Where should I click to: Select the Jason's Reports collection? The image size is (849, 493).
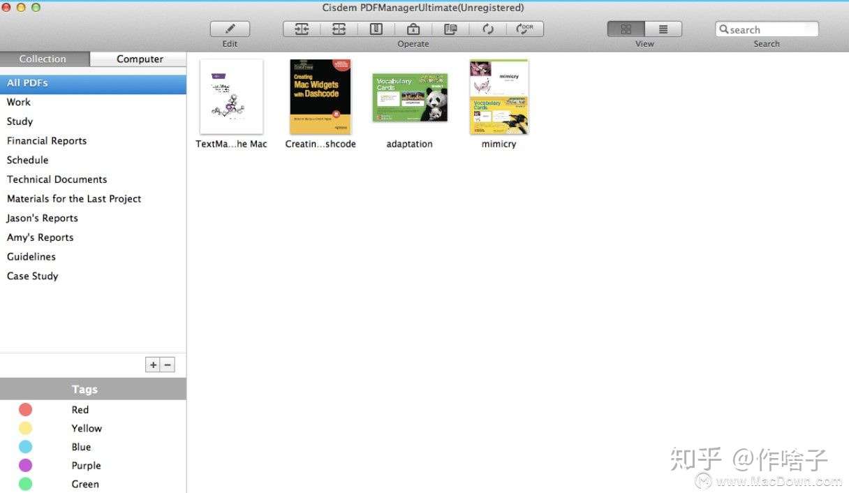click(42, 218)
